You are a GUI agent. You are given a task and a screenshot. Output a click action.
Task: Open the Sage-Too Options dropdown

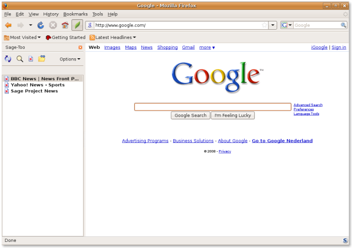(x=70, y=59)
